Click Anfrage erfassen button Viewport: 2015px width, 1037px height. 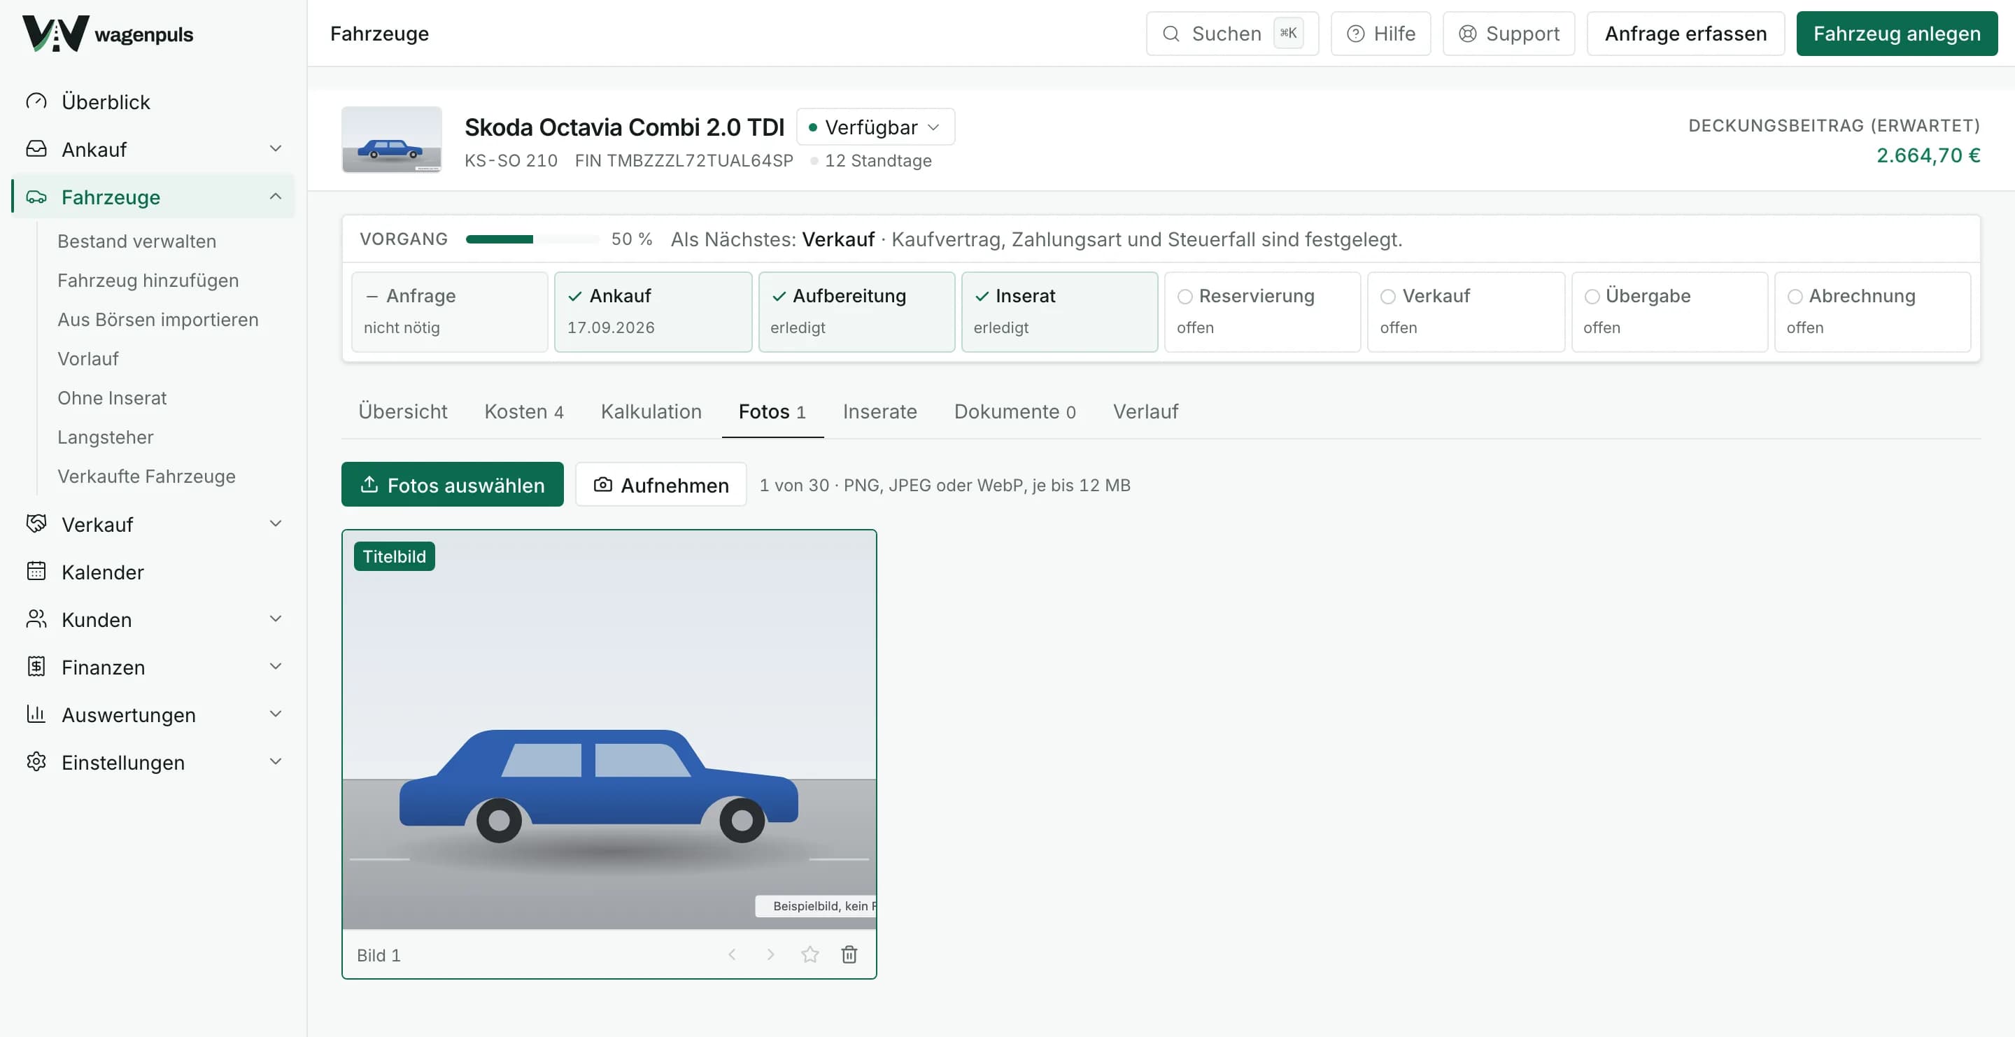pyautogui.click(x=1685, y=34)
